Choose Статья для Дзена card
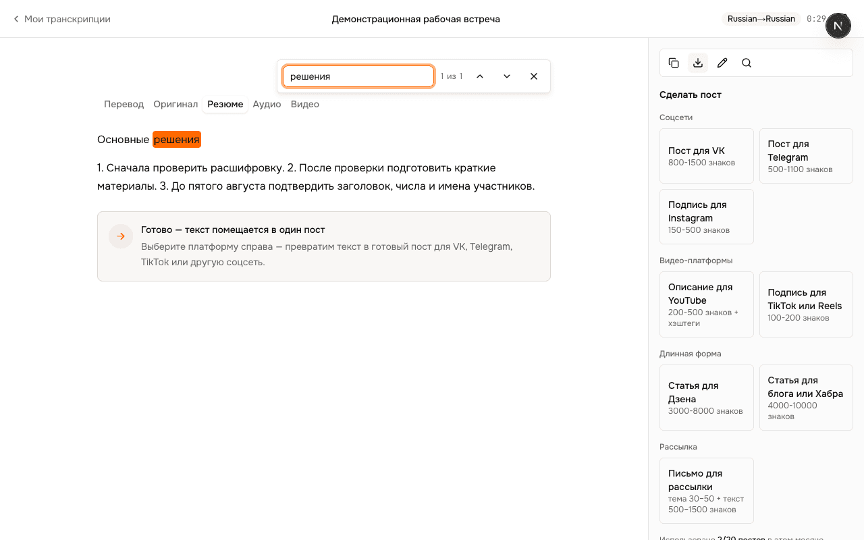The width and height of the screenshot is (864, 540). click(707, 398)
